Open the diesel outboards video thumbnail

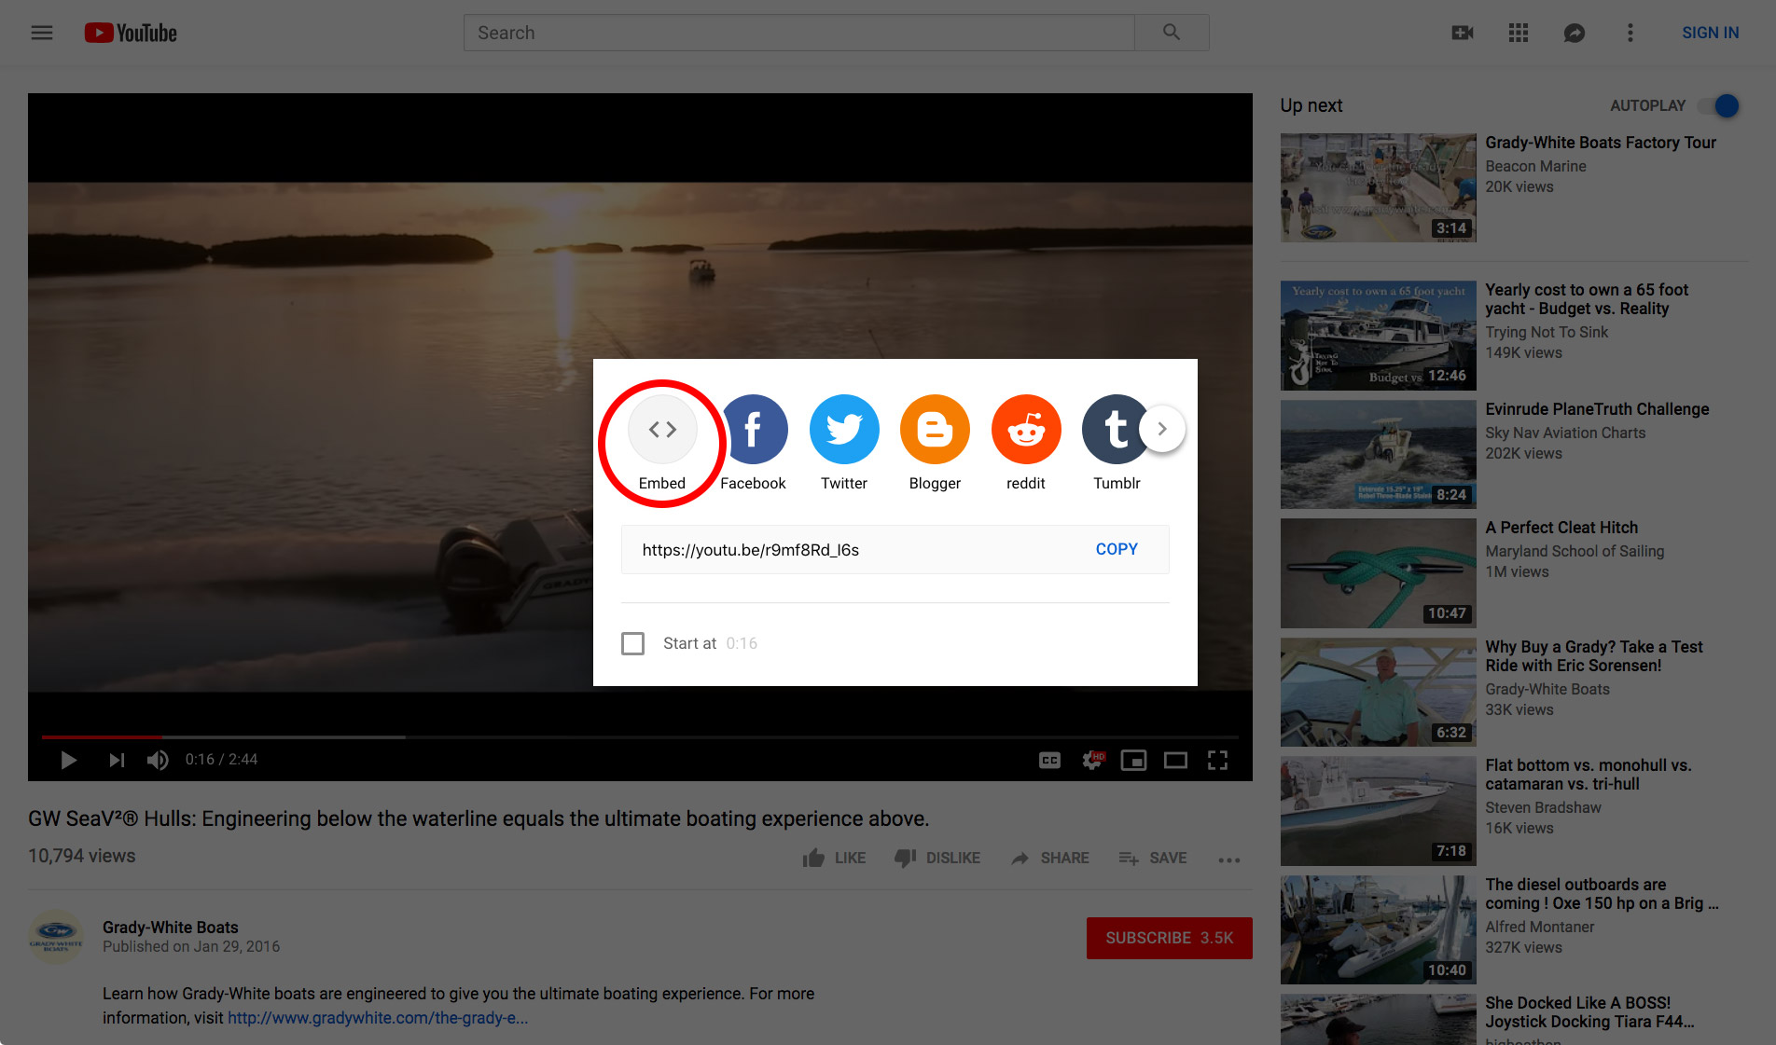(x=1378, y=929)
